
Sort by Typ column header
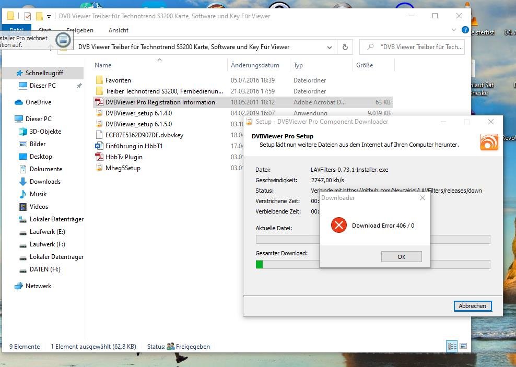[298, 65]
